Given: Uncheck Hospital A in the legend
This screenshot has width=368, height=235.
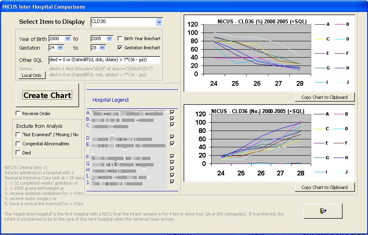Looking at the screenshot, I should (x=172, y=113).
